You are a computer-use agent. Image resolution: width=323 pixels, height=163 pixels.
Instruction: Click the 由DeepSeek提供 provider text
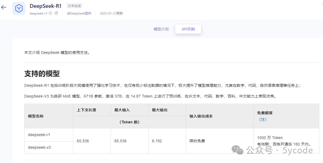pos(79,13)
